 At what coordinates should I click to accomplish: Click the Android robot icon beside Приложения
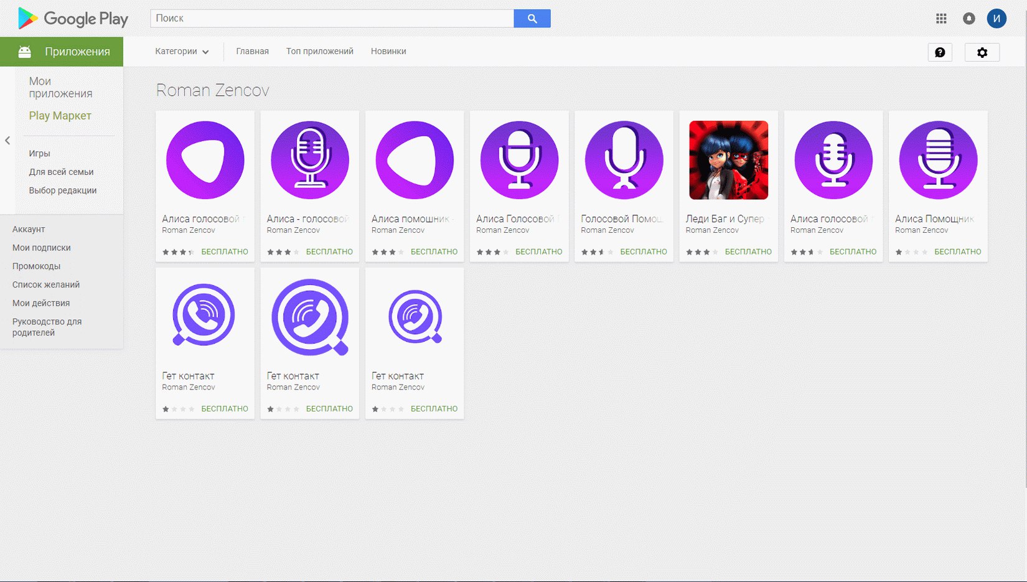pos(25,52)
